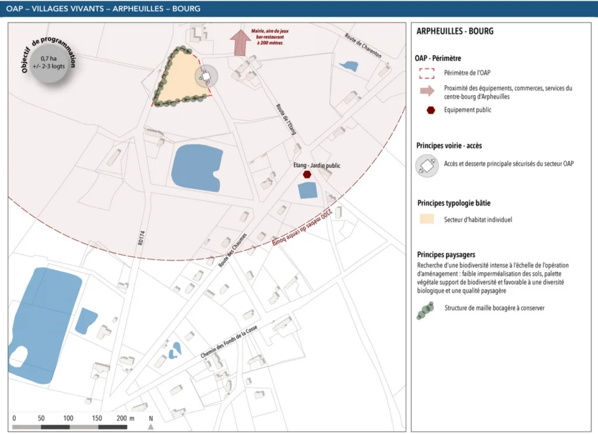Click the green bocage hedgerow legend symbol
The width and height of the screenshot is (598, 434).
[425, 310]
